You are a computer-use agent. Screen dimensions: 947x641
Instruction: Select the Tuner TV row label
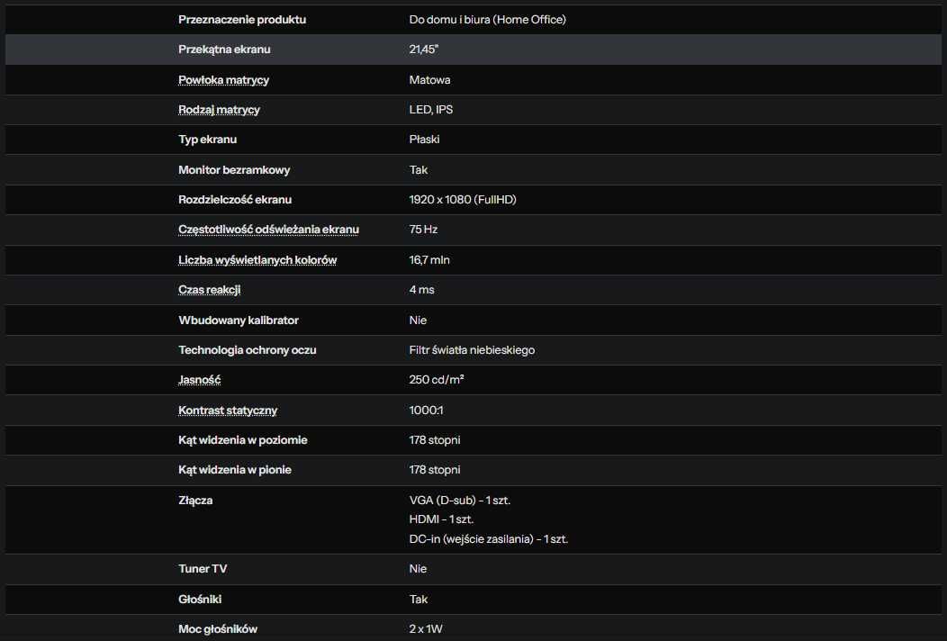pyautogui.click(x=203, y=568)
